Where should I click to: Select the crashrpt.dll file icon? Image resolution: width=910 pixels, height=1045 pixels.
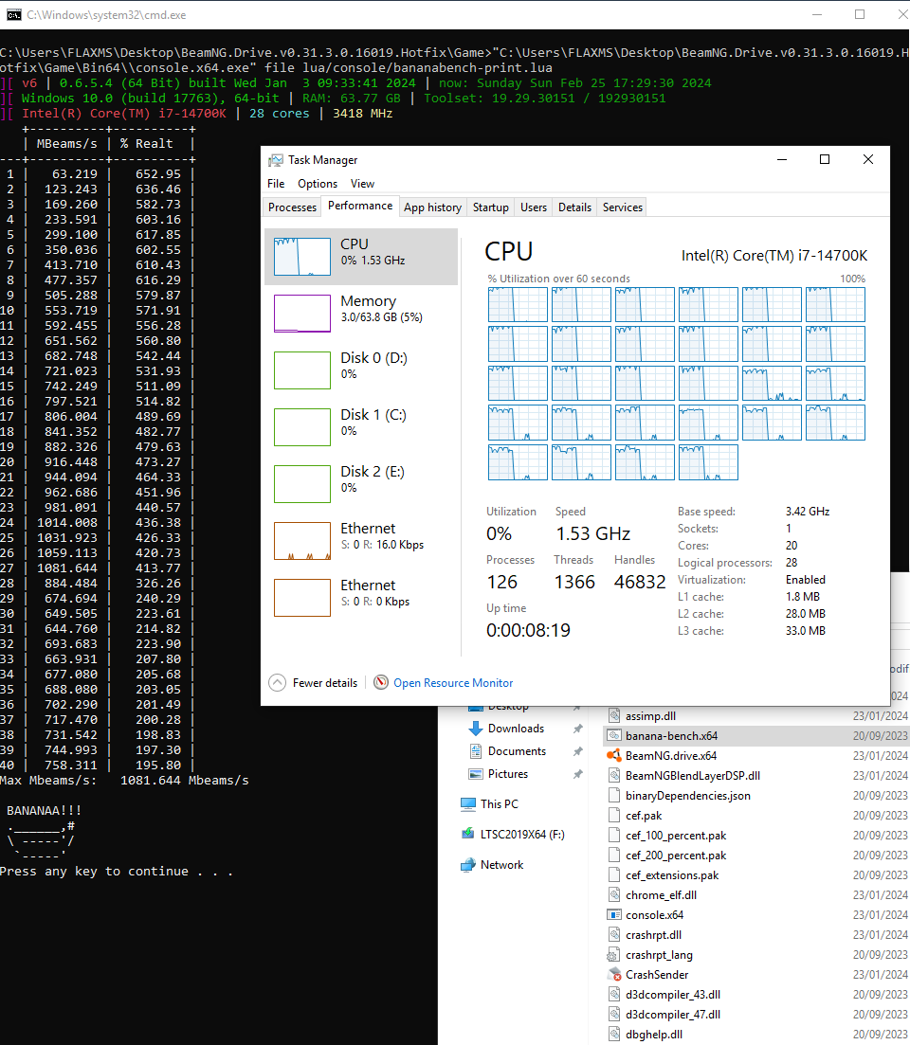[614, 935]
